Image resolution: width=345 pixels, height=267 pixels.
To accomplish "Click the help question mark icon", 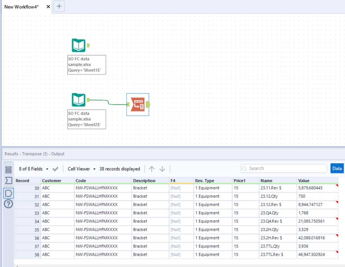I will pos(8,204).
